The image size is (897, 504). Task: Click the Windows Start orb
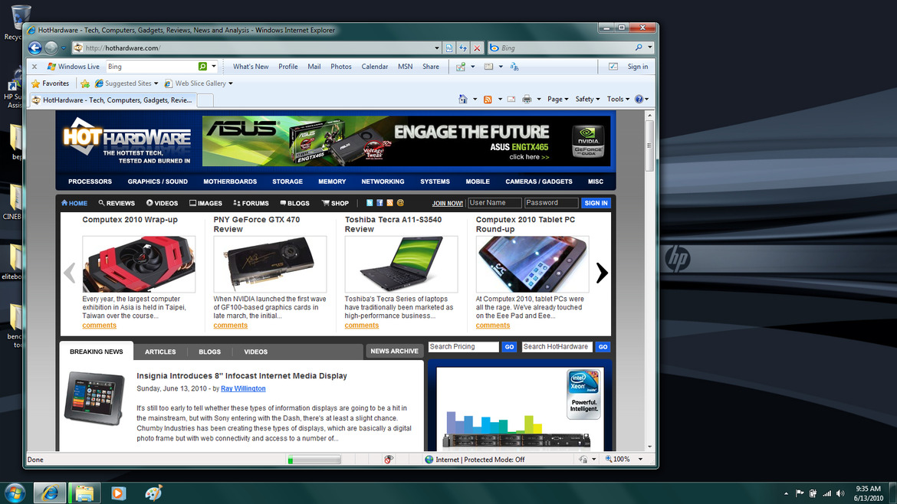[15, 493]
